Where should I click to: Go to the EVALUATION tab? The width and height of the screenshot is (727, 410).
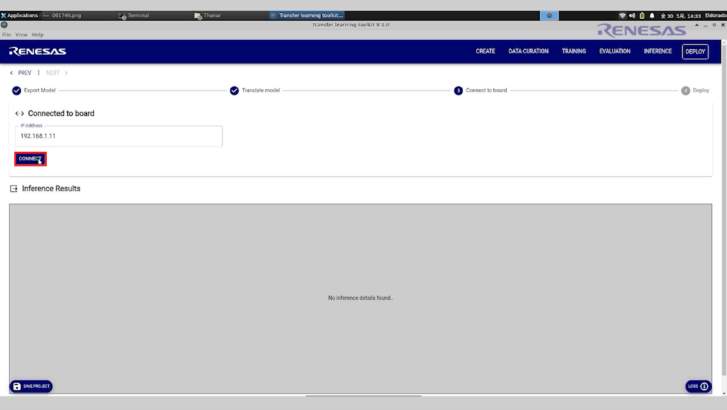[x=615, y=51]
